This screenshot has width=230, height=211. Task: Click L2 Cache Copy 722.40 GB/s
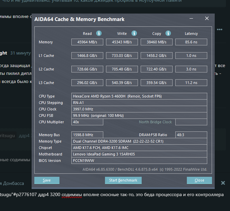pyautogui.click(x=157, y=69)
